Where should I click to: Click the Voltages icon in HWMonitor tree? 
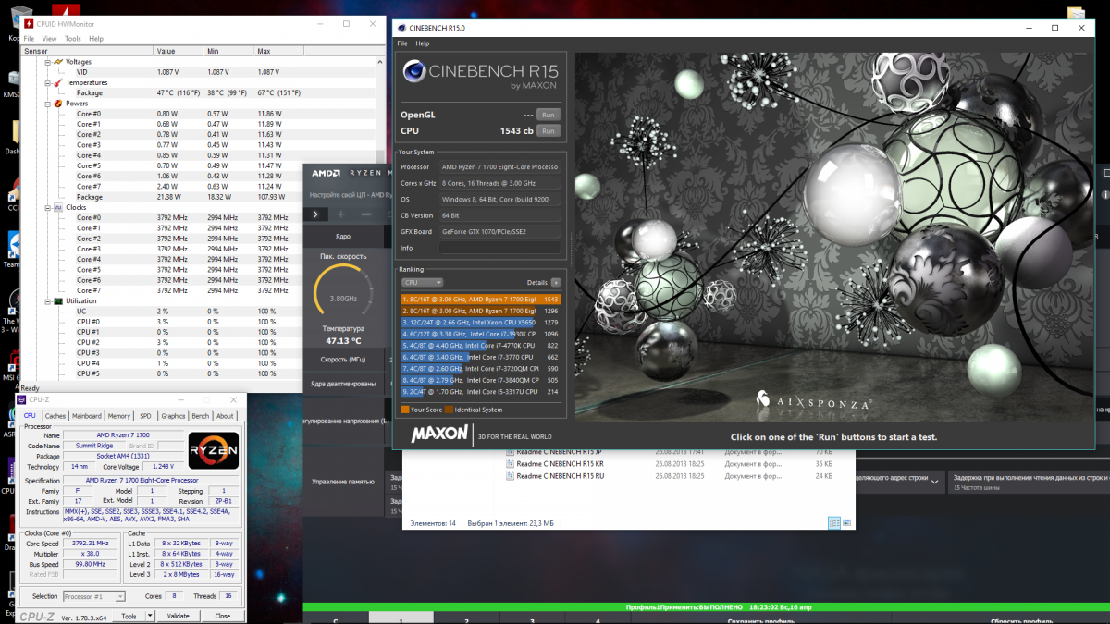click(x=58, y=62)
